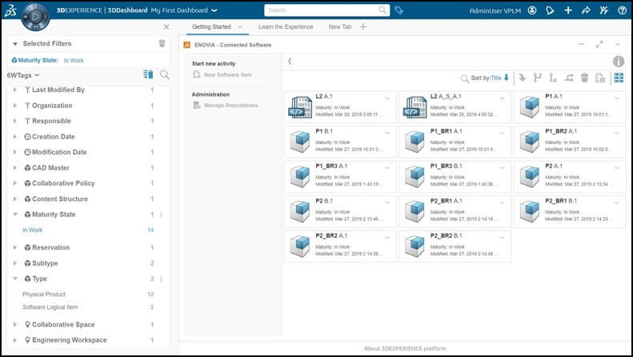Open the information icon in widget
This screenshot has height=357, width=633.
619,61
